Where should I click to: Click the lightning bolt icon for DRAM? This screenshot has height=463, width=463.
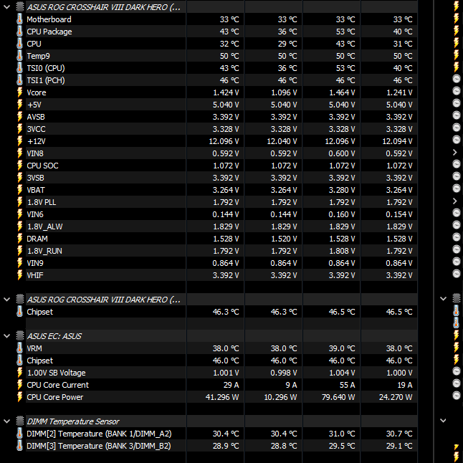[x=19, y=239]
